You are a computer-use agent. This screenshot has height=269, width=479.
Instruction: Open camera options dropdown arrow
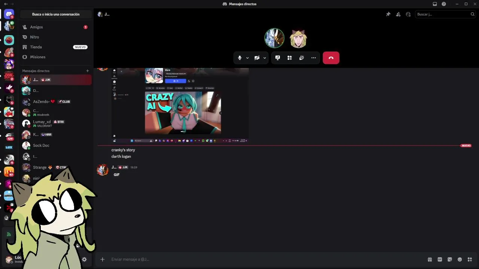point(265,58)
